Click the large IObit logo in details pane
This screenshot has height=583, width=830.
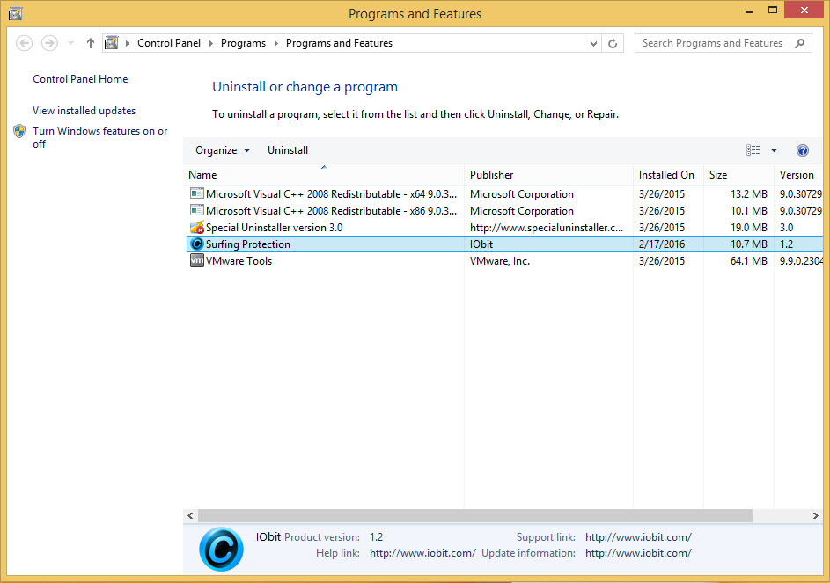[x=221, y=549]
